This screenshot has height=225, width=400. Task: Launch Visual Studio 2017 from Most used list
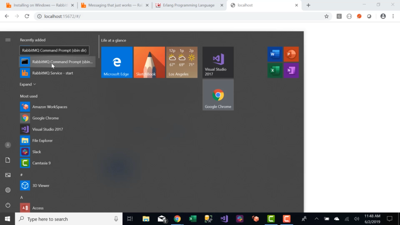[x=57, y=129]
